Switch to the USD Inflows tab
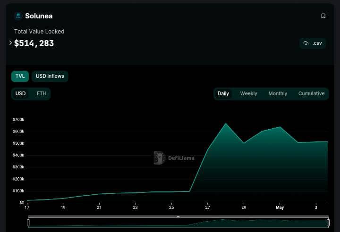This screenshot has width=340, height=232. coord(50,76)
